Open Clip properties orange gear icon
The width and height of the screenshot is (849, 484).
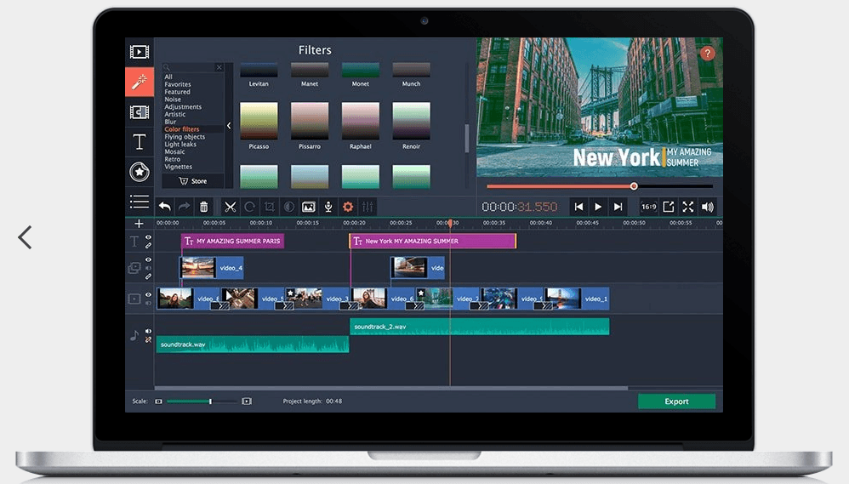(348, 206)
